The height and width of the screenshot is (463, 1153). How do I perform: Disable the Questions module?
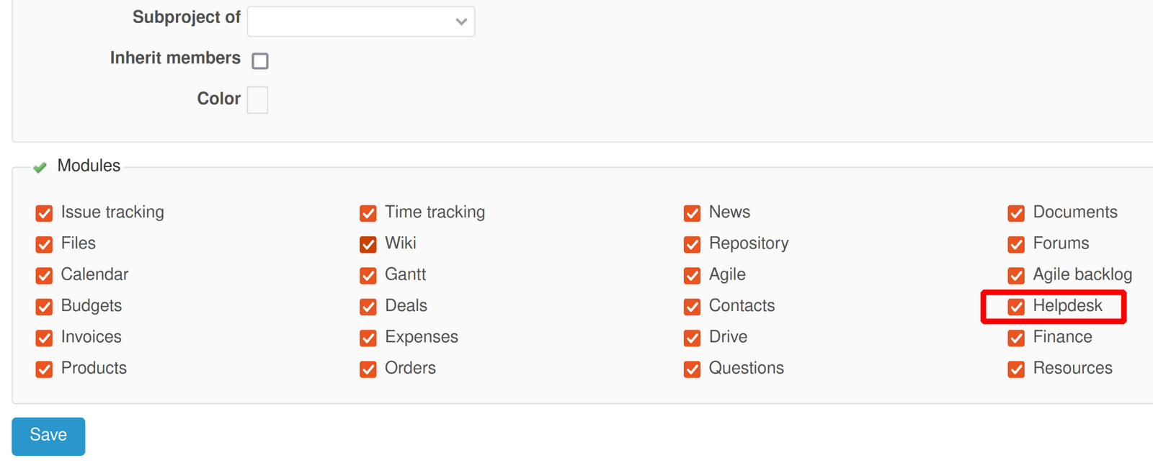tap(692, 369)
